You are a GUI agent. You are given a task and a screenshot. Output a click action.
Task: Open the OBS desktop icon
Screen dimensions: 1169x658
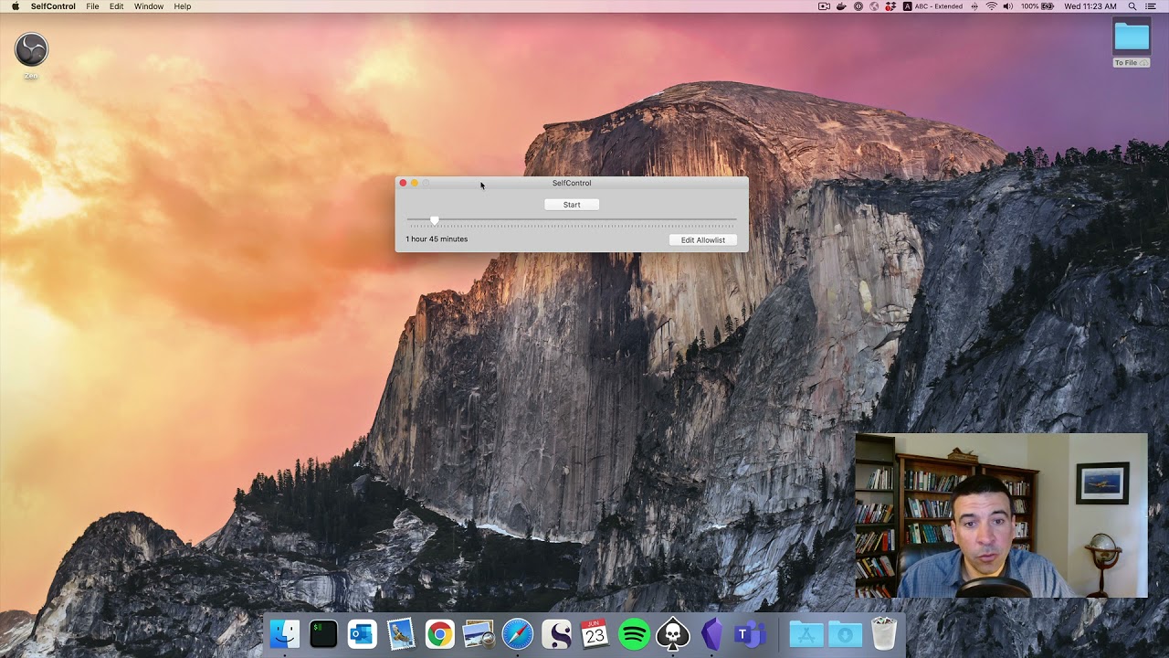31,49
